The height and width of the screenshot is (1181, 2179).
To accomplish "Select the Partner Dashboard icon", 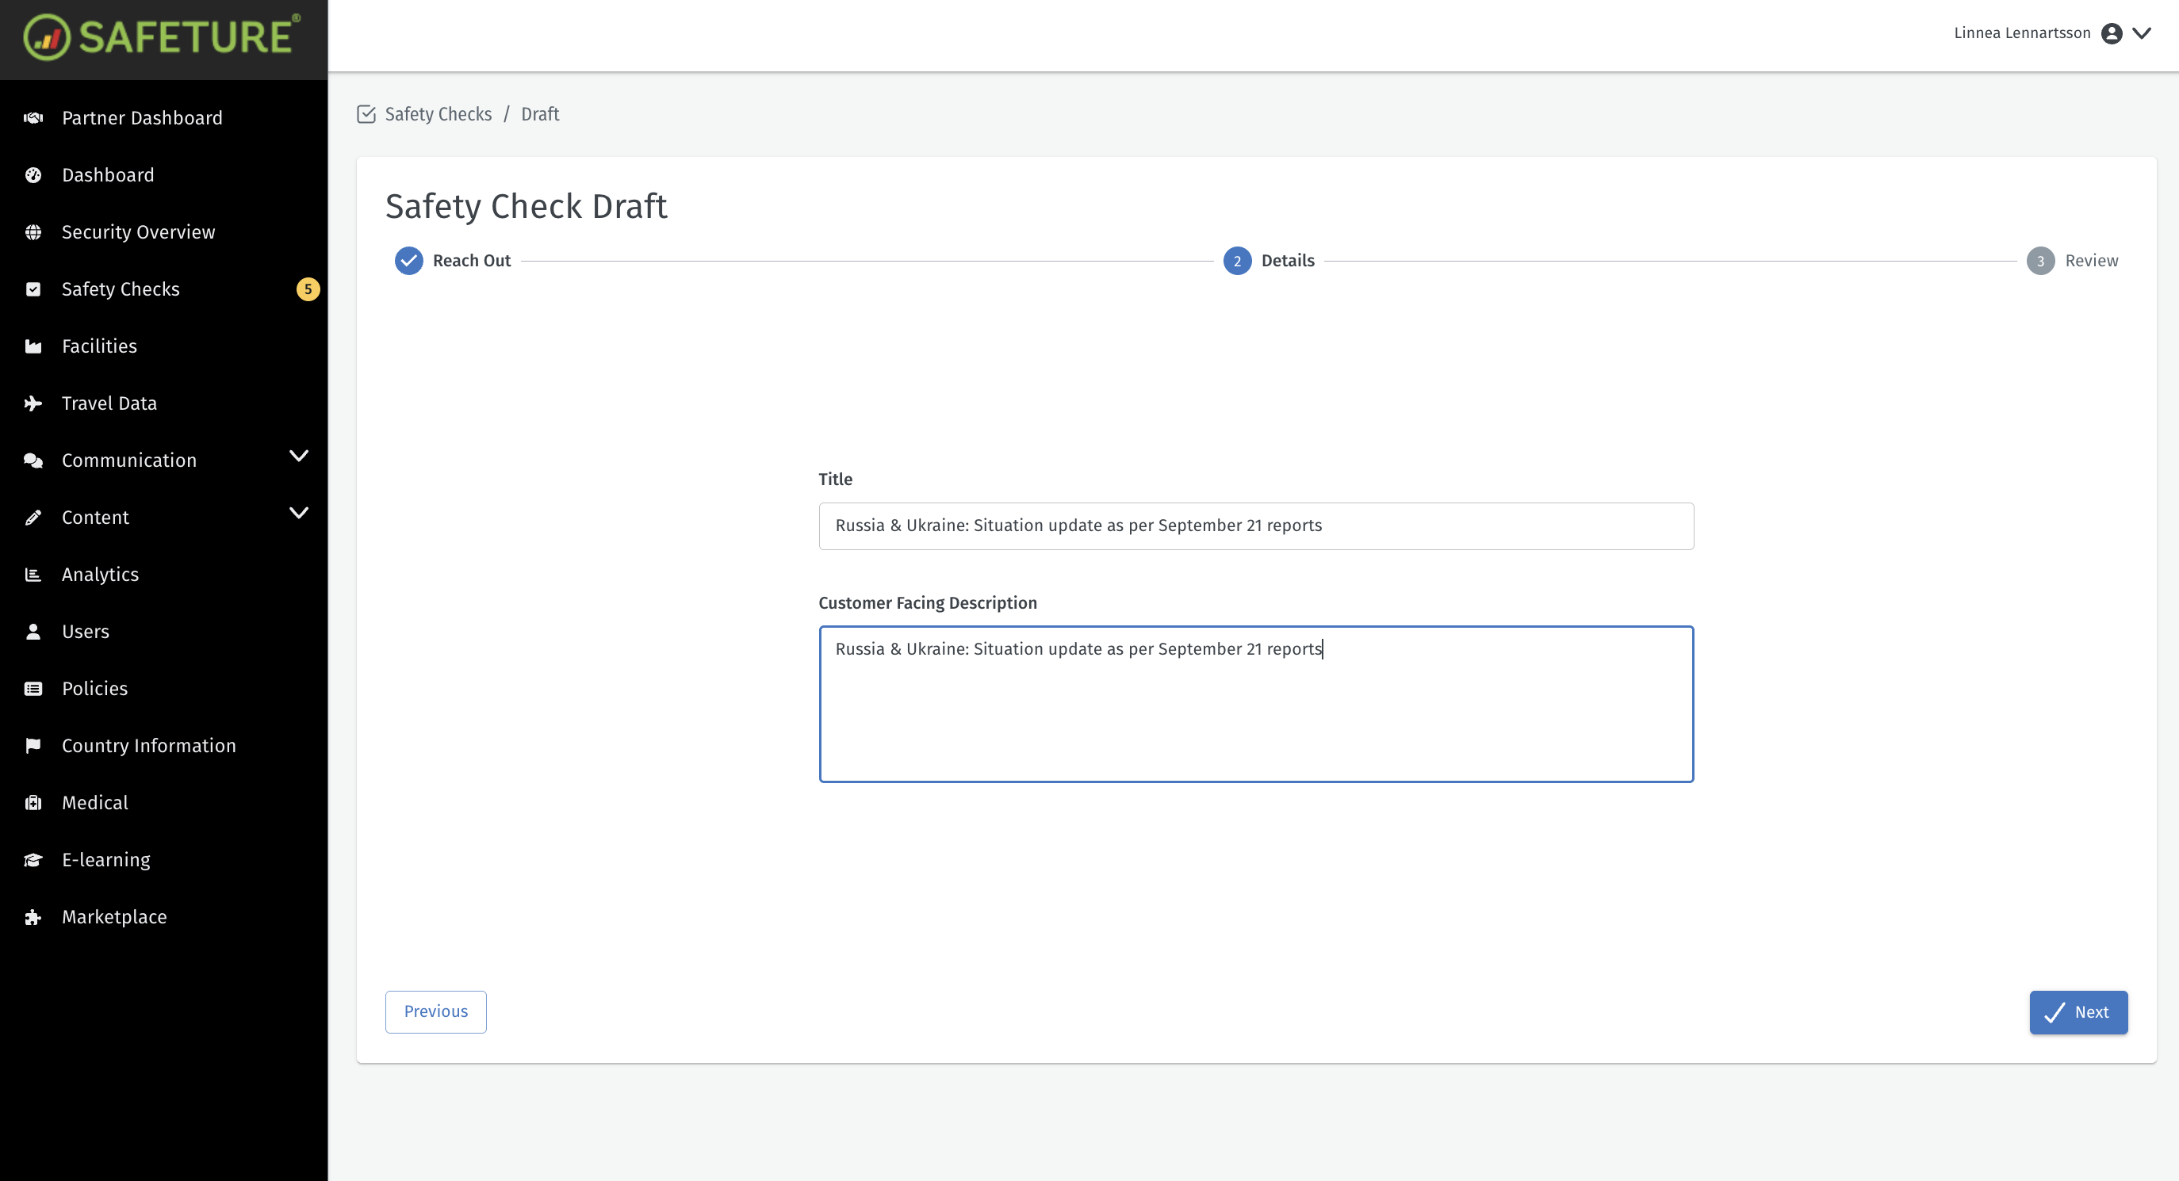I will pos(33,117).
